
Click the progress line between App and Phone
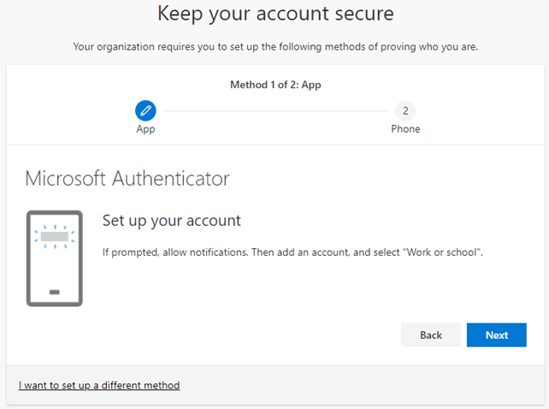(274, 110)
